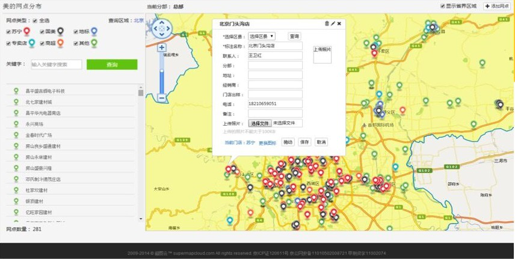Image resolution: width=515 pixels, height=259 pixels.
Task: Close the 北京门头沟店 popup with X icon
Action: 339,23
